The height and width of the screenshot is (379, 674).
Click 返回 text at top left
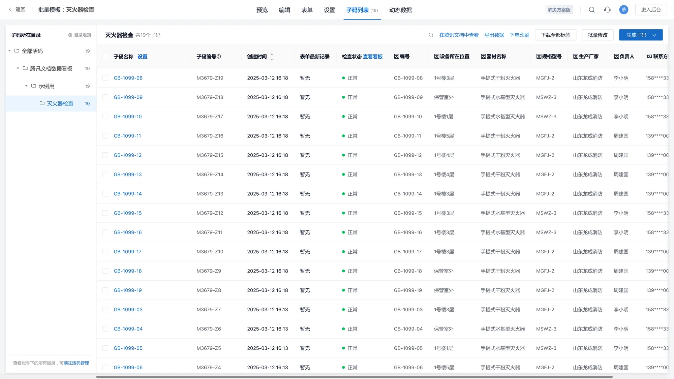(20, 9)
